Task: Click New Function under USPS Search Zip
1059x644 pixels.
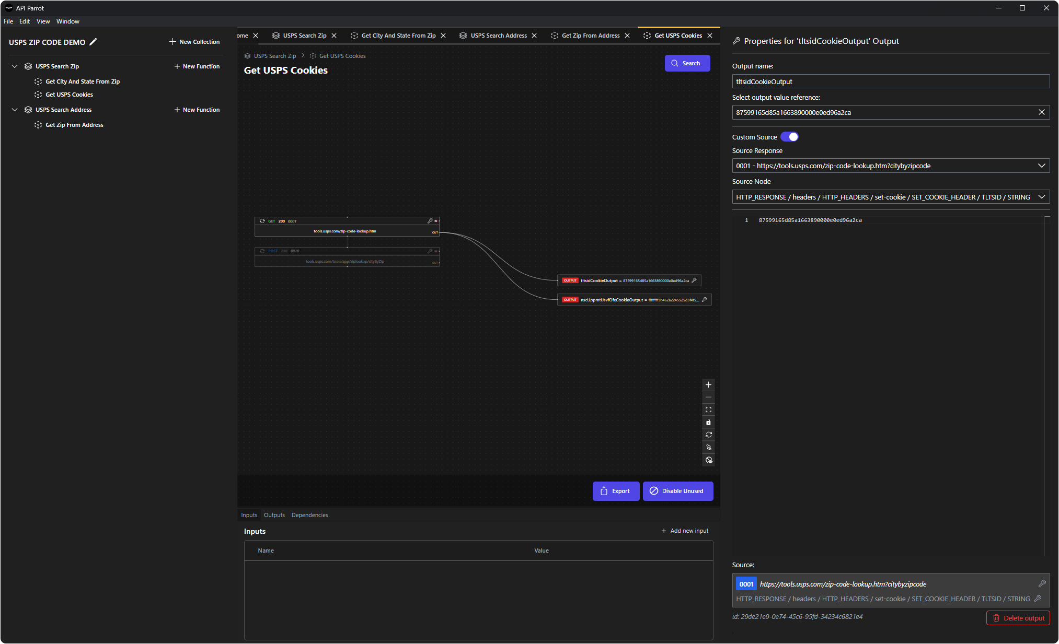Action: (197, 66)
